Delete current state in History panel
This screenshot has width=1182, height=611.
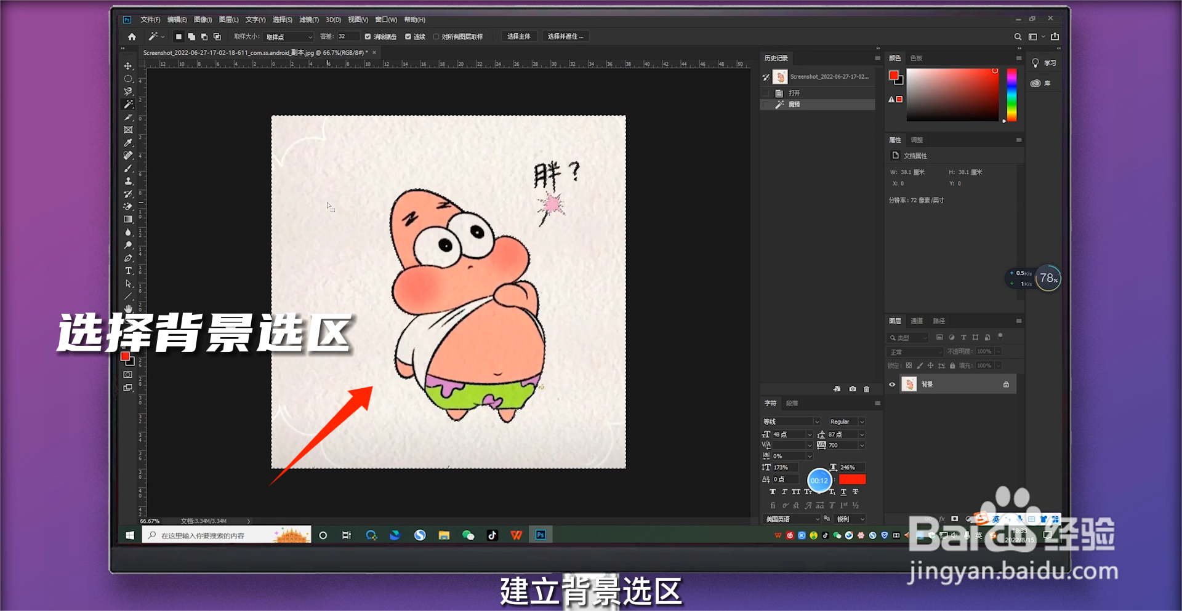point(867,389)
